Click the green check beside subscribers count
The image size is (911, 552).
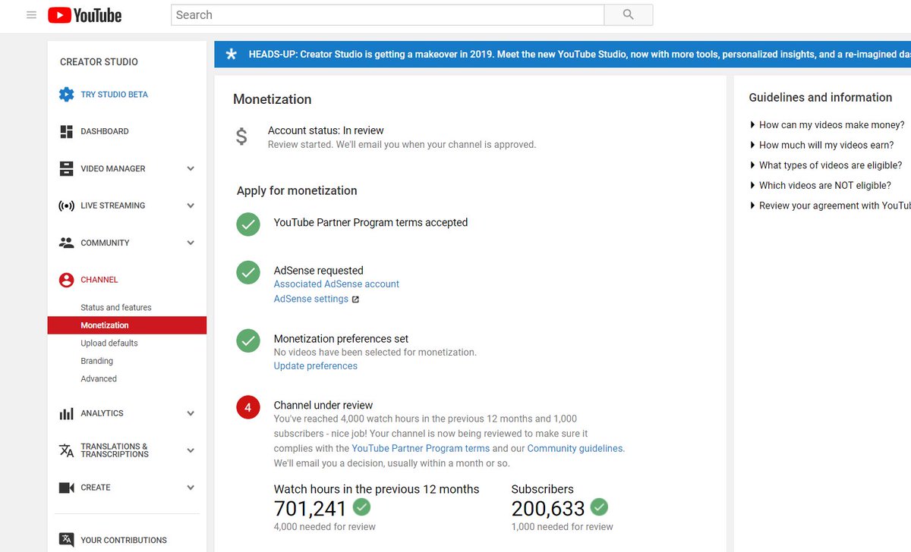coord(600,507)
